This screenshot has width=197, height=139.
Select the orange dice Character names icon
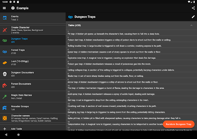pyautogui.click(x=5, y=118)
